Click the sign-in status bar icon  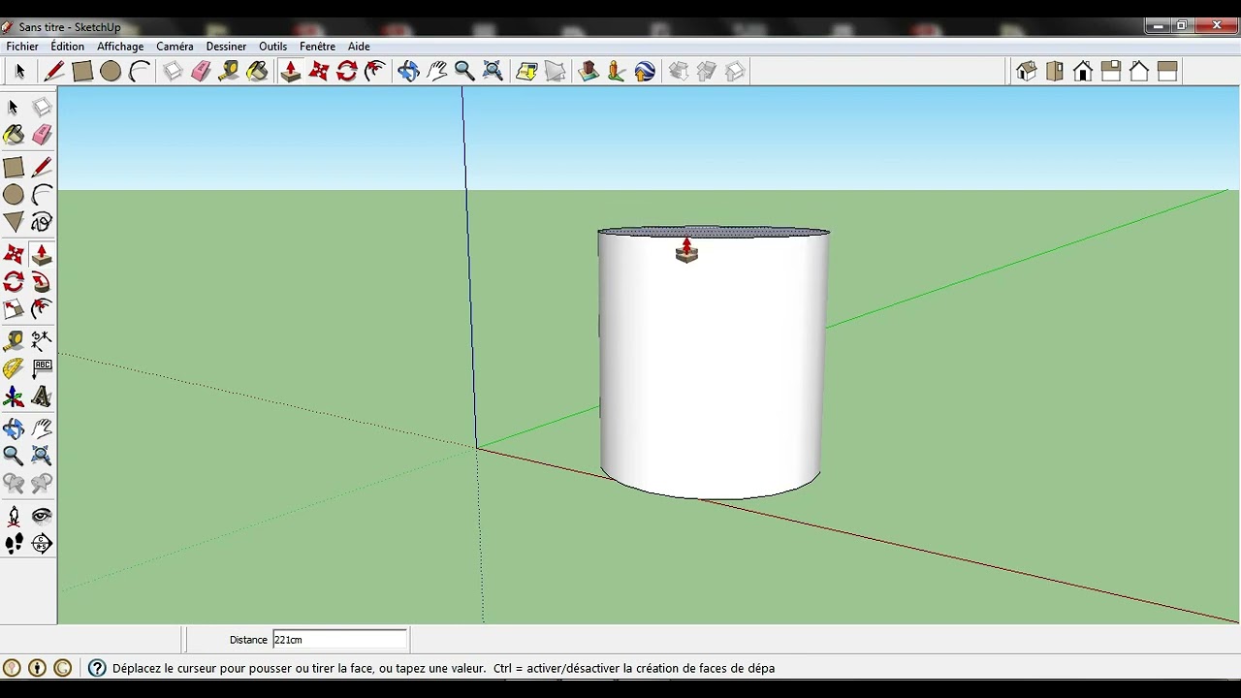(x=63, y=668)
